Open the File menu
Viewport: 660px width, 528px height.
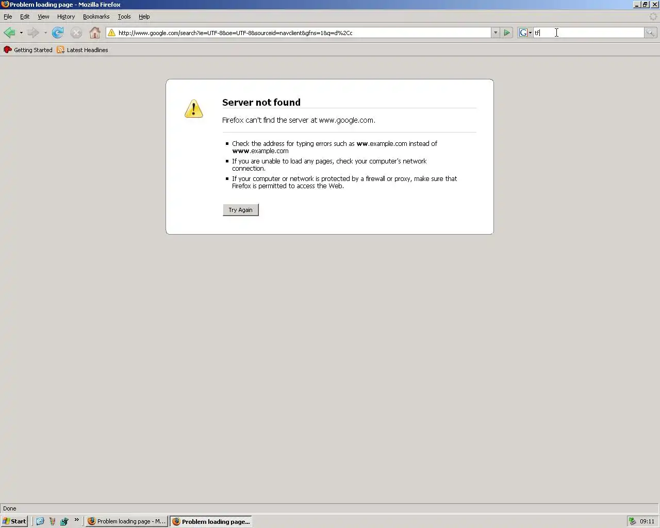click(x=8, y=16)
